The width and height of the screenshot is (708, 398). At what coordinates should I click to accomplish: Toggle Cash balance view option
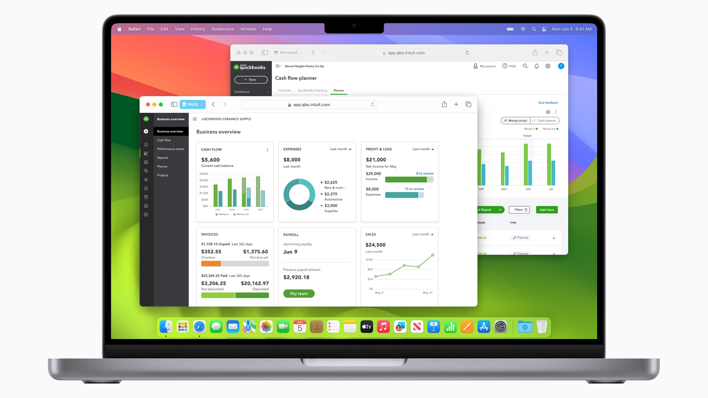click(545, 121)
